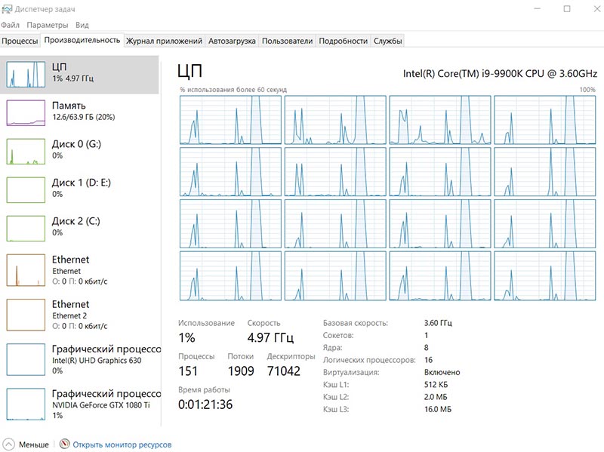Click the Сокетов value 1

click(426, 335)
